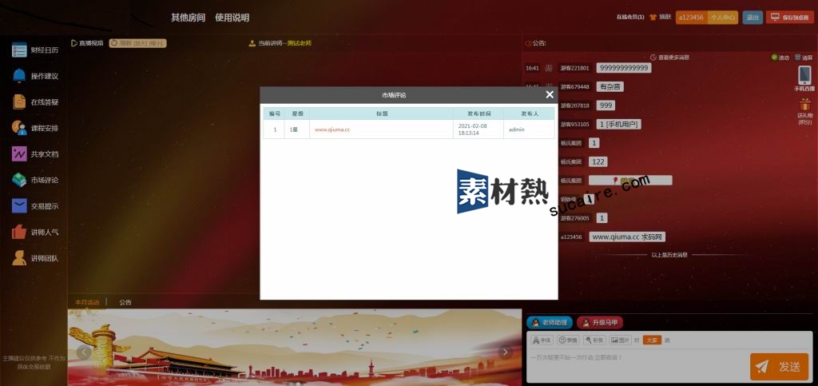
Task: Open the 大家 recipient selector
Action: [x=652, y=340]
